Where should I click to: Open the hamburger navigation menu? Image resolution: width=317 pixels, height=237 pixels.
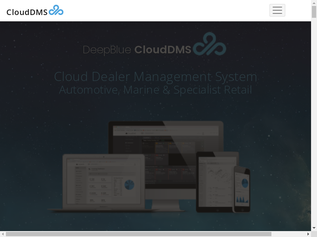[x=277, y=10]
